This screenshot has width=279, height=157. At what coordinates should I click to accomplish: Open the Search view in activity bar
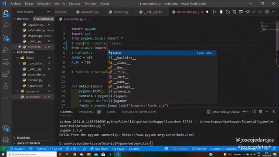coord(6,25)
